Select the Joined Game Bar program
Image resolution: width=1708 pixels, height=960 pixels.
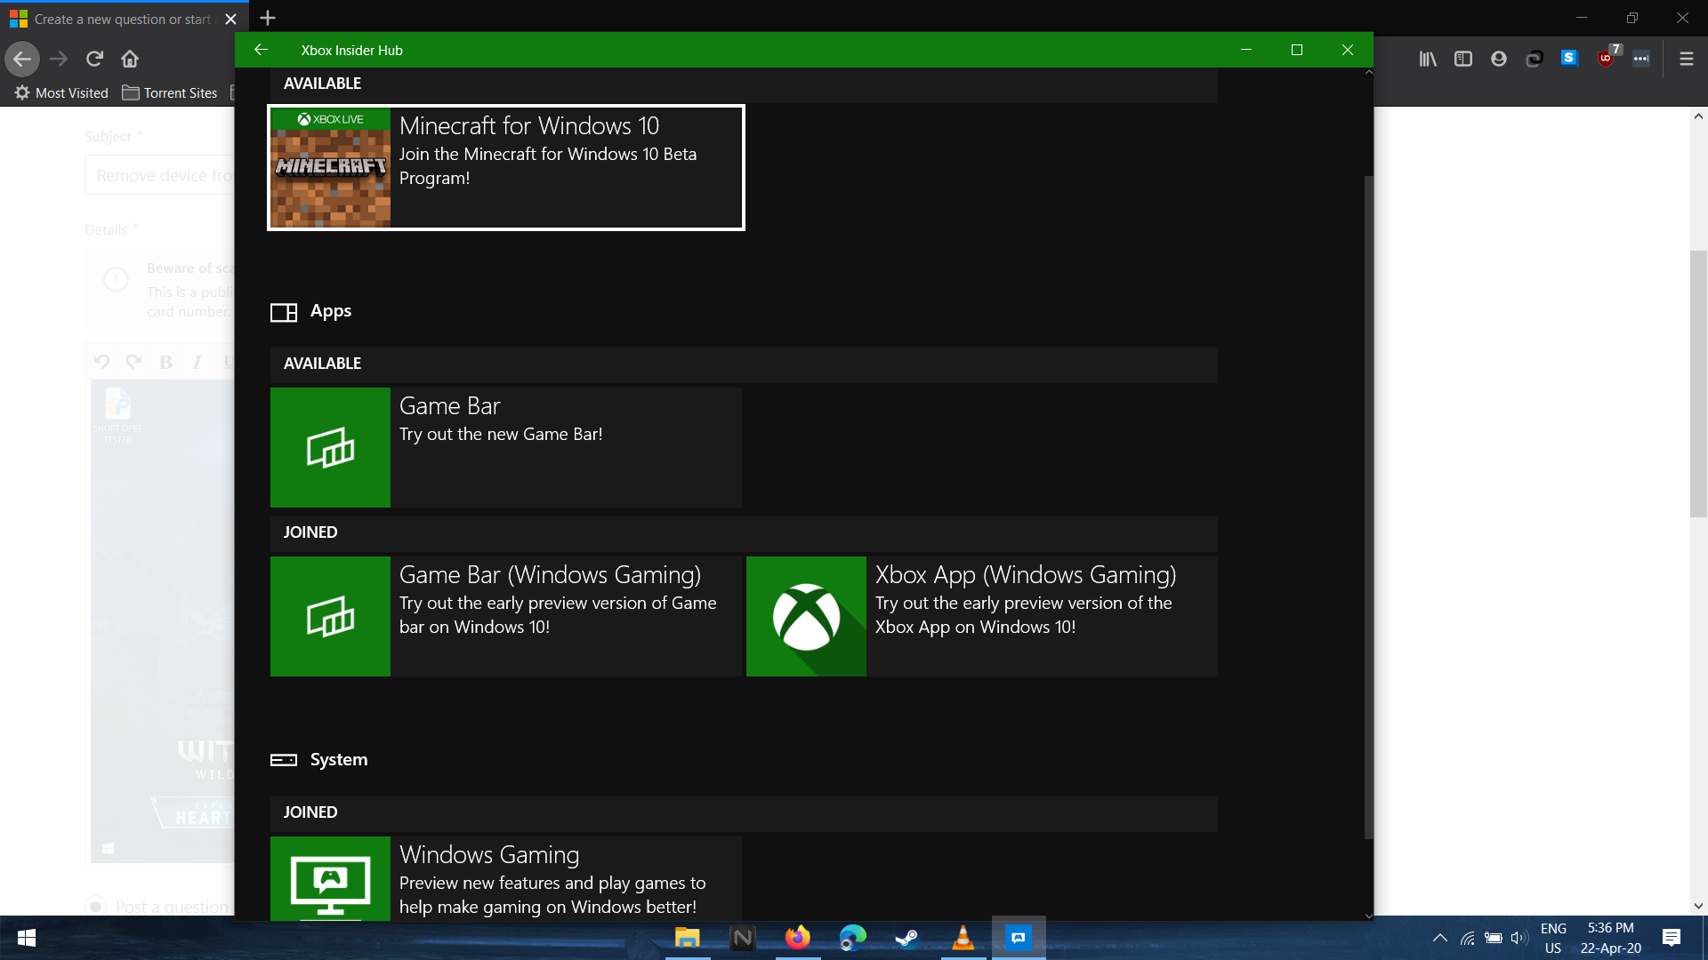[504, 615]
